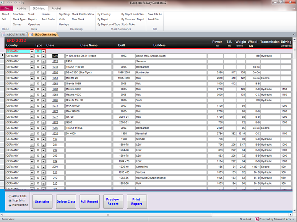Expand Country dropdown on the class 1250 row

32,73
